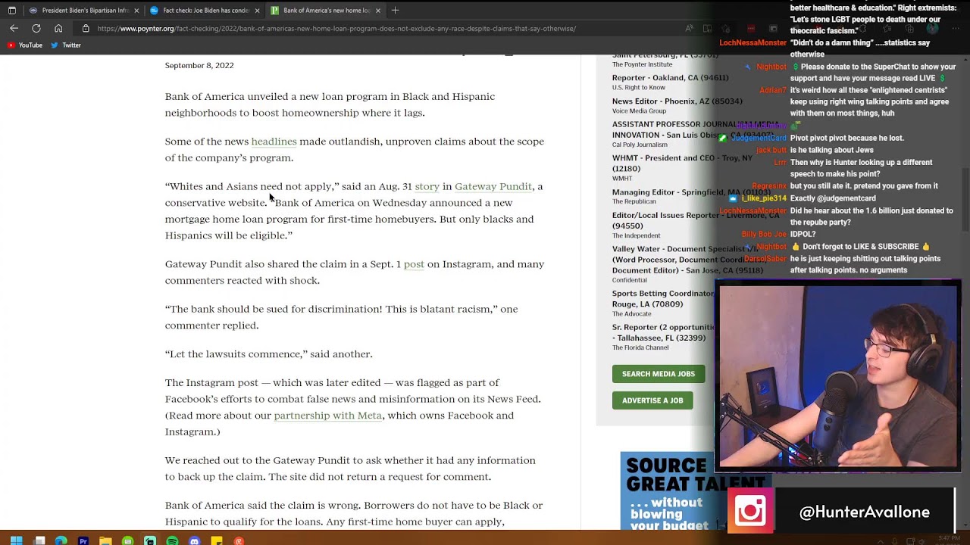970x545 pixels.
Task: Open the 'headlines' link
Action: click(x=274, y=142)
